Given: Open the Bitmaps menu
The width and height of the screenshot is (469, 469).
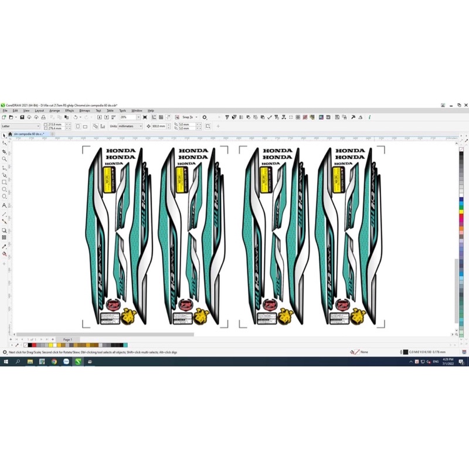Looking at the screenshot, I should tap(84, 110).
